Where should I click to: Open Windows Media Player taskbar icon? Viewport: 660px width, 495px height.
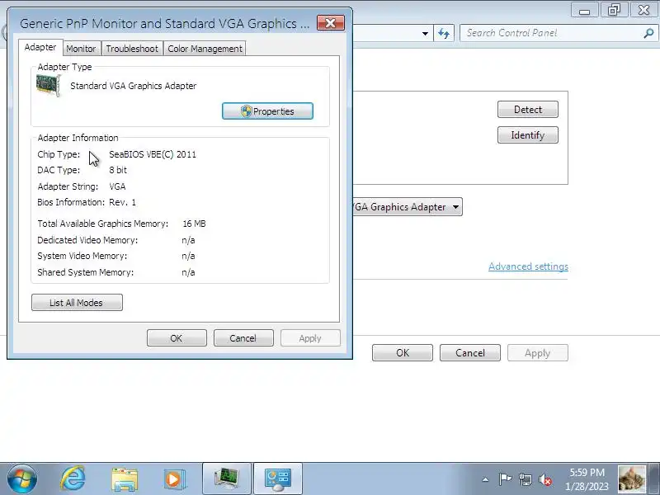tap(174, 479)
